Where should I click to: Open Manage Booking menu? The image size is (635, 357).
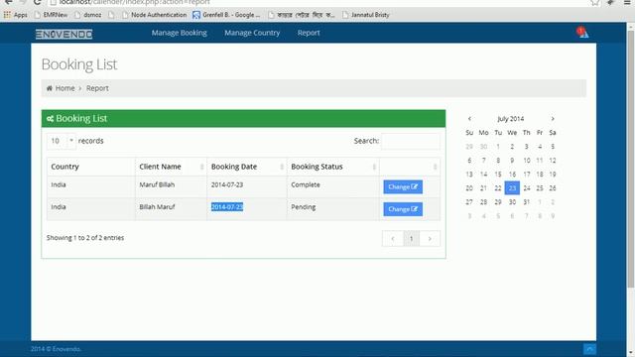pyautogui.click(x=180, y=33)
